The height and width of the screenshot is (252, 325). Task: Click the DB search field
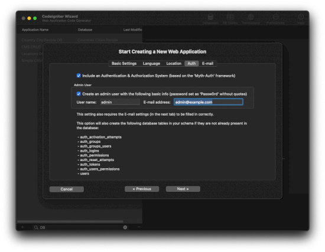coord(81,227)
